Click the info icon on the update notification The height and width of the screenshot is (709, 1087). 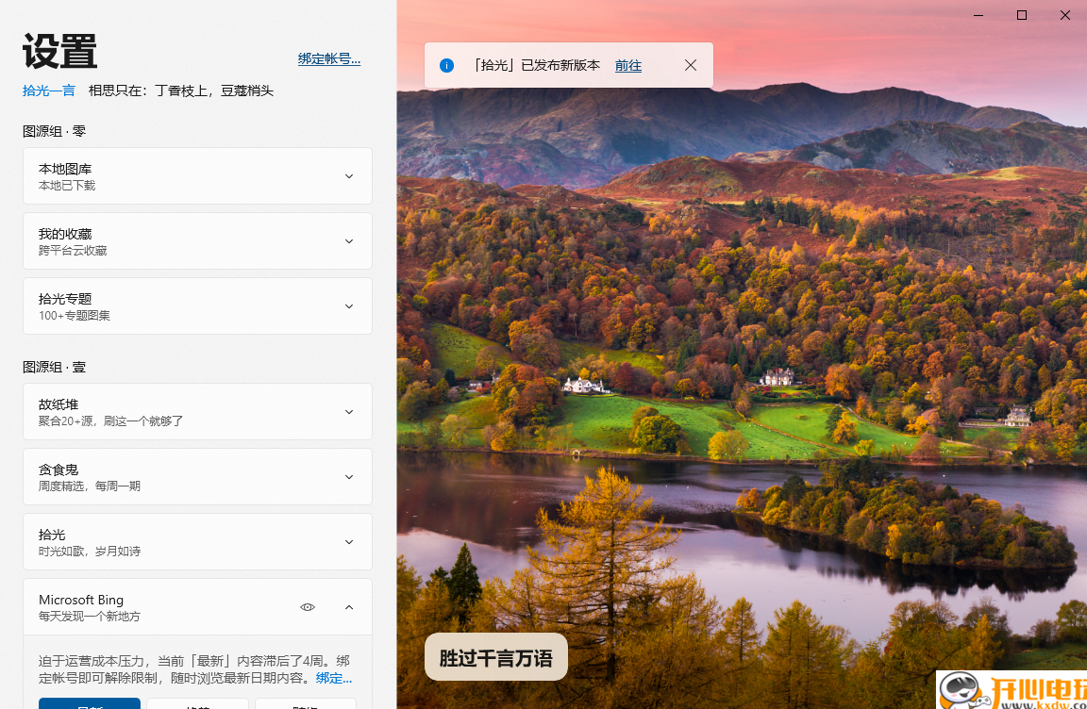point(446,65)
